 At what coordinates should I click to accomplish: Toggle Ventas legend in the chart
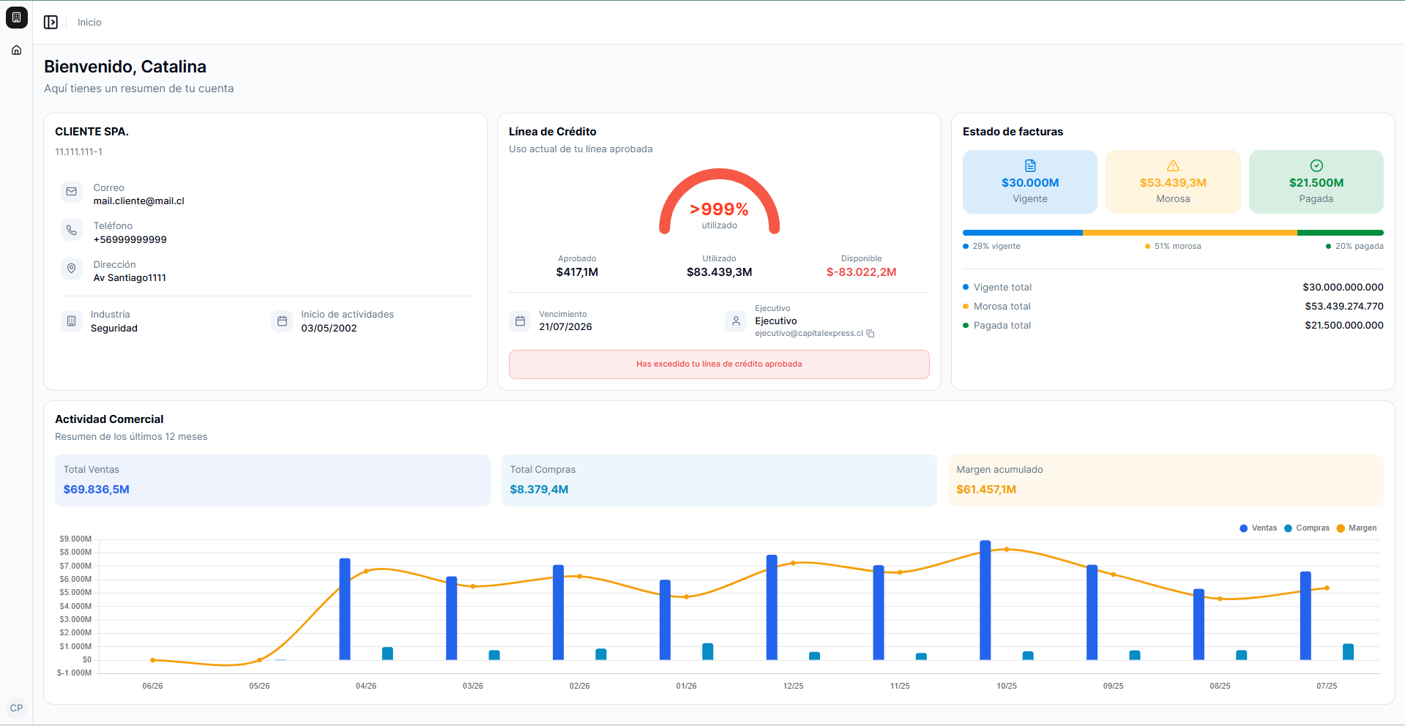pos(1259,528)
